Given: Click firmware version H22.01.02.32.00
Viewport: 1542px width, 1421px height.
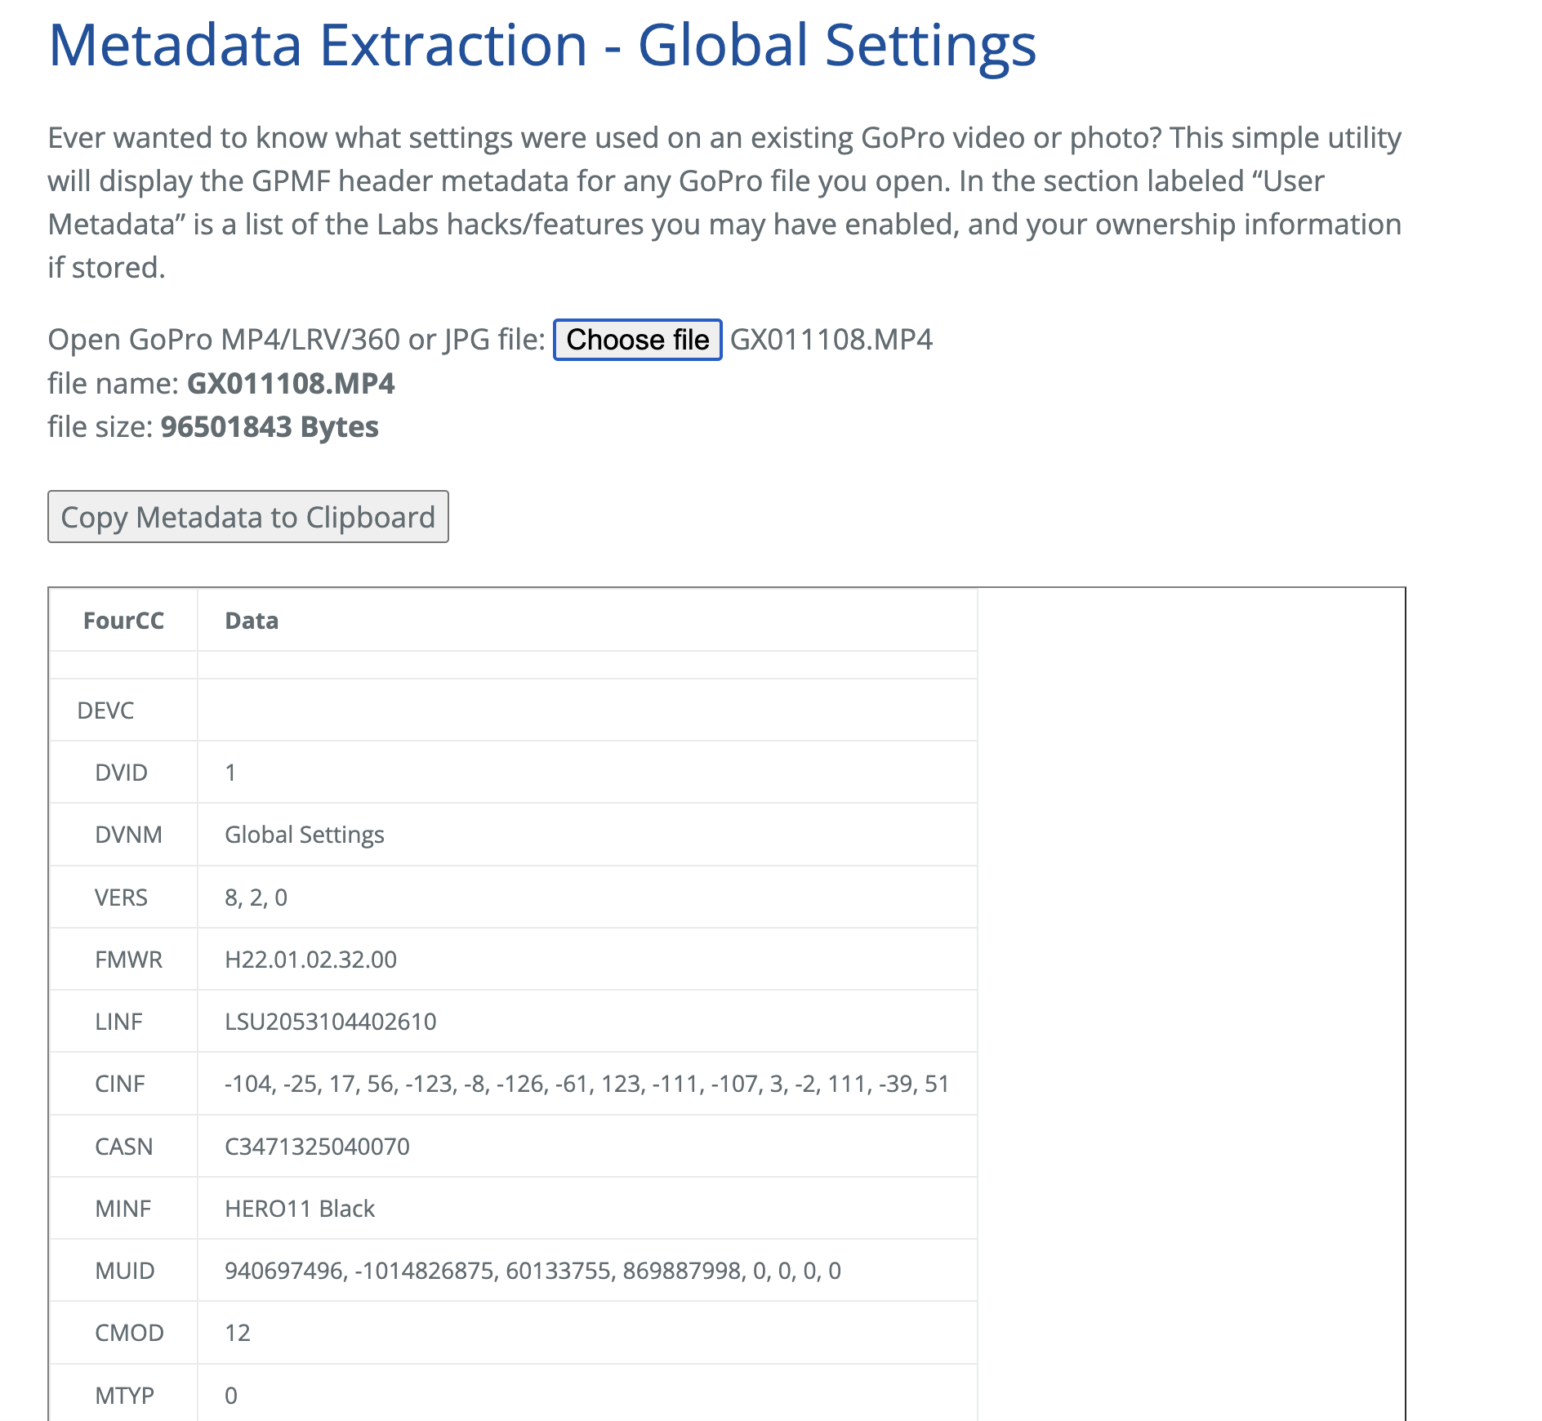Looking at the screenshot, I should click(x=310, y=960).
